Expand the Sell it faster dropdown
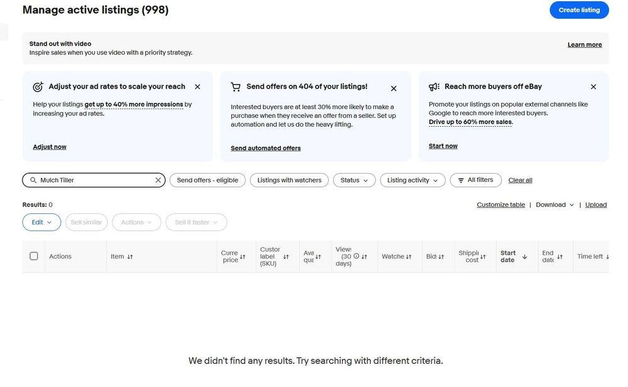This screenshot has width=628, height=387. [x=196, y=222]
